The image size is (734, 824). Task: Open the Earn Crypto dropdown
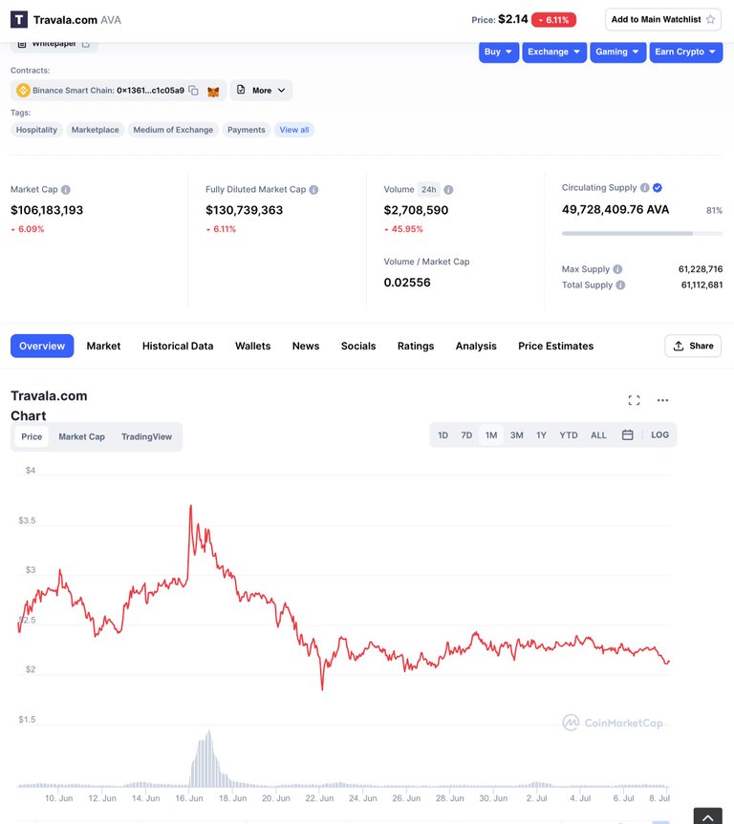pos(685,52)
